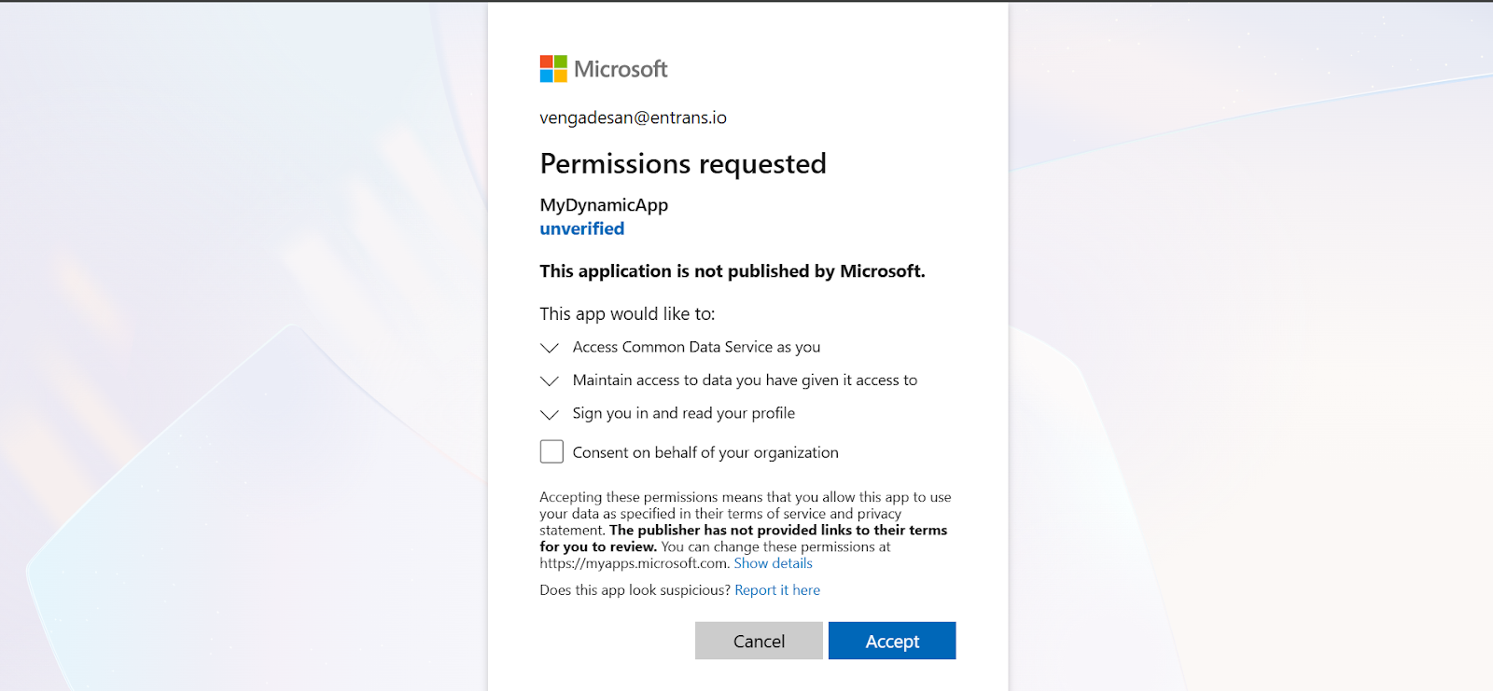Tick the consent on behalf of organization checkbox
The width and height of the screenshot is (1493, 691).
click(x=551, y=452)
